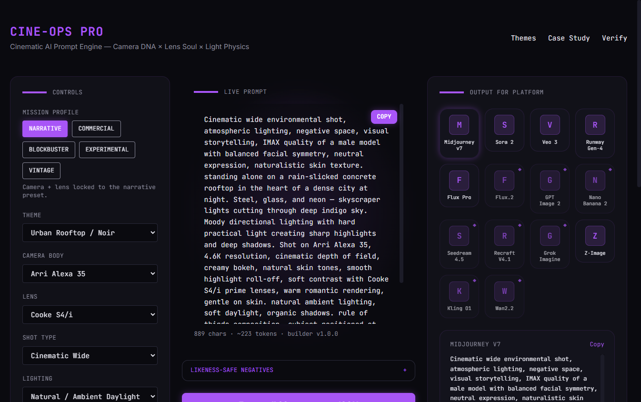Open the Verify navigation link

tap(614, 38)
